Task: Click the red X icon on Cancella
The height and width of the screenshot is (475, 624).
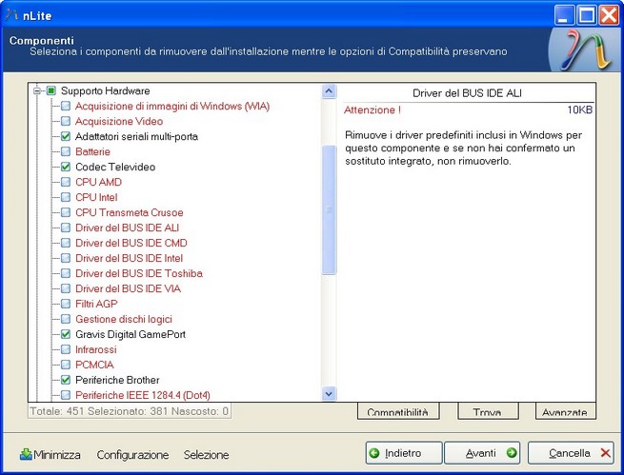Action: (x=605, y=453)
